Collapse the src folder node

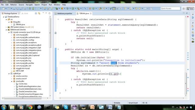point(6,19)
